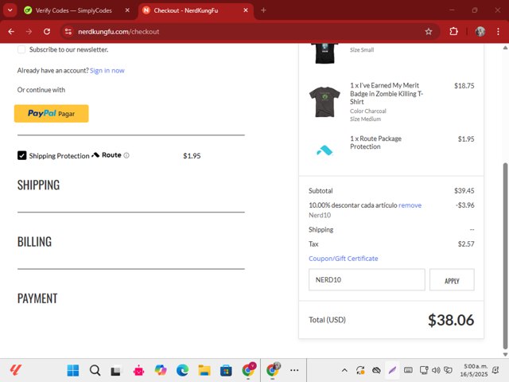Go back to the previous page

click(x=11, y=32)
